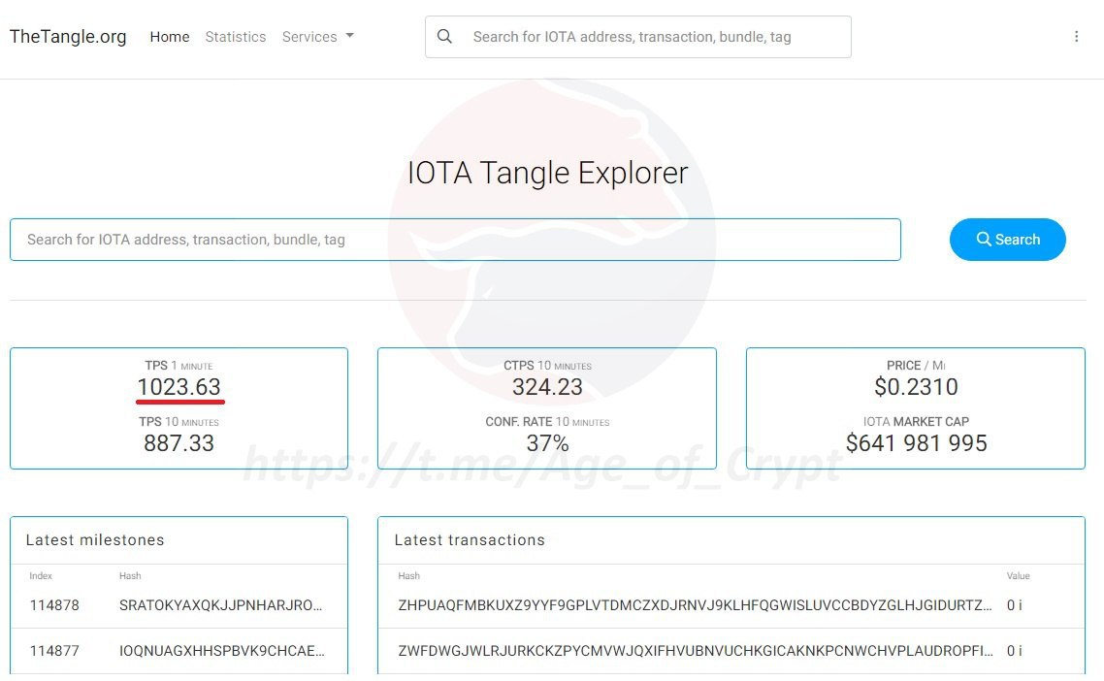Image resolution: width=1104 pixels, height=681 pixels.
Task: Select the TPS 1 minute value 1023.63
Action: 179,387
